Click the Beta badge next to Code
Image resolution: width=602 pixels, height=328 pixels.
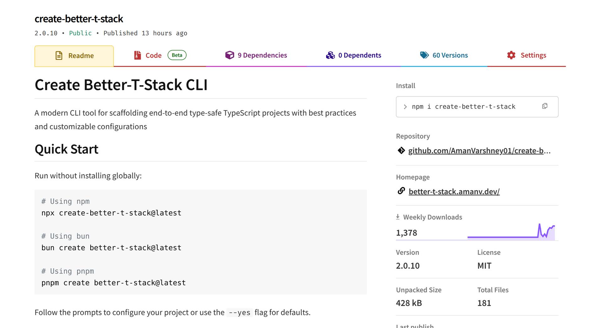click(x=177, y=55)
